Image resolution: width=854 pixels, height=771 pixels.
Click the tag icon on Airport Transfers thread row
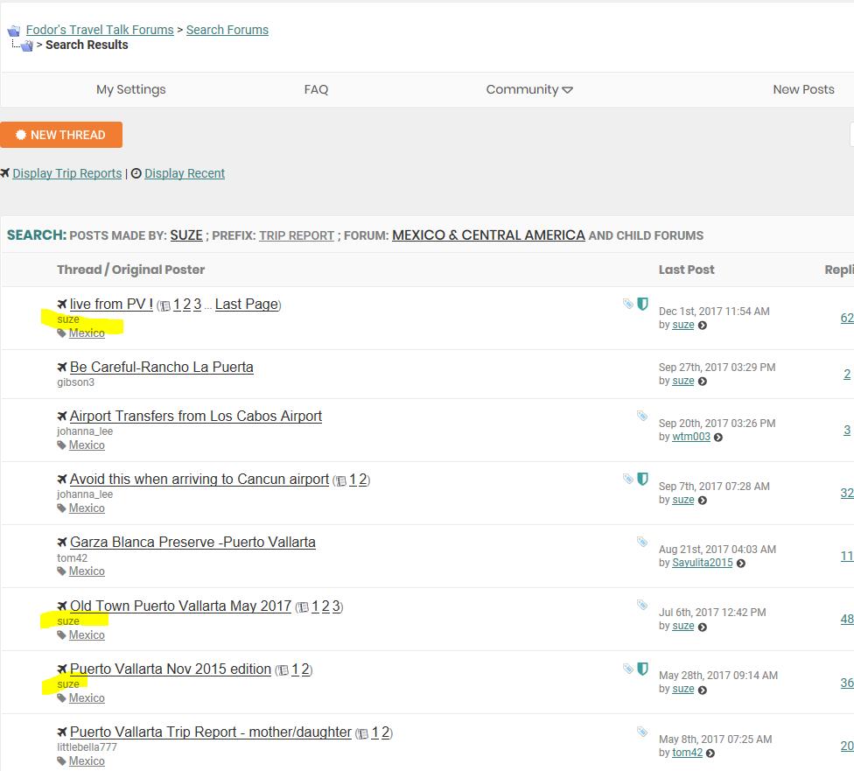pyautogui.click(x=642, y=416)
